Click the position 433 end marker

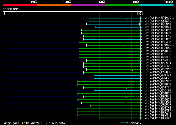[x=139, y=13]
